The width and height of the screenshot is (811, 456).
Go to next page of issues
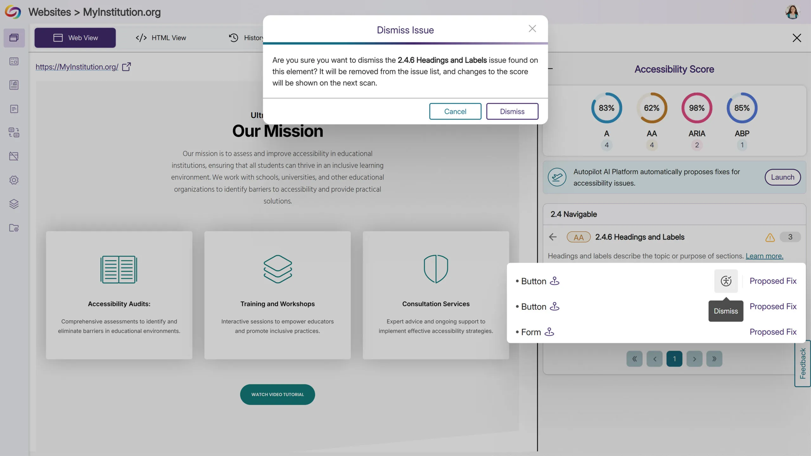click(x=694, y=359)
